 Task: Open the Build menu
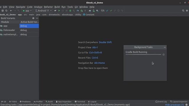click(x=57, y=7)
